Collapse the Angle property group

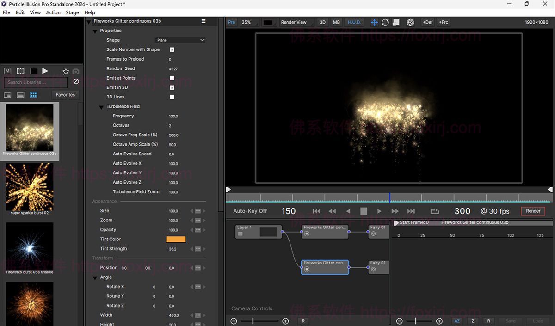[95, 277]
